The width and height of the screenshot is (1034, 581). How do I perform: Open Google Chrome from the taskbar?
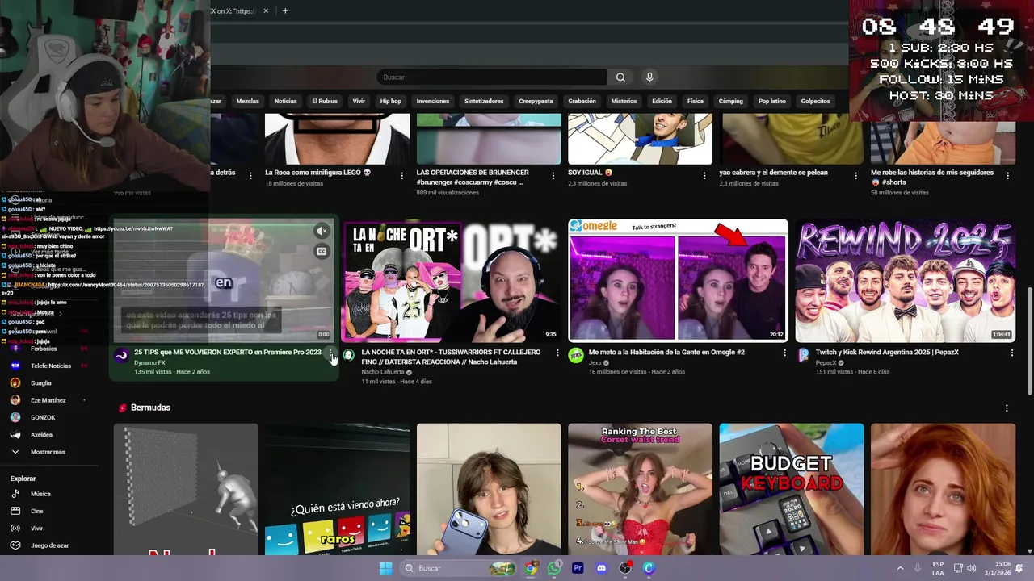[x=531, y=568]
